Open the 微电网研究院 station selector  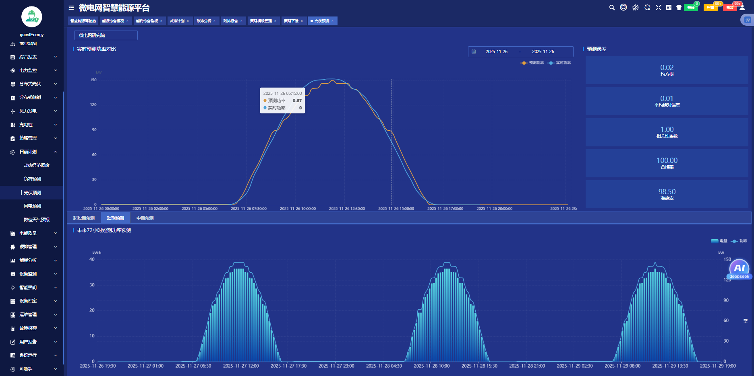click(106, 35)
